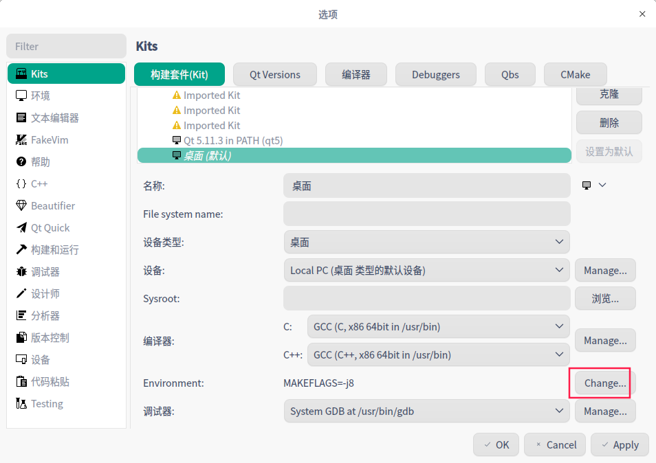
Task: Click the kit icon chooser button
Action: [x=594, y=185]
